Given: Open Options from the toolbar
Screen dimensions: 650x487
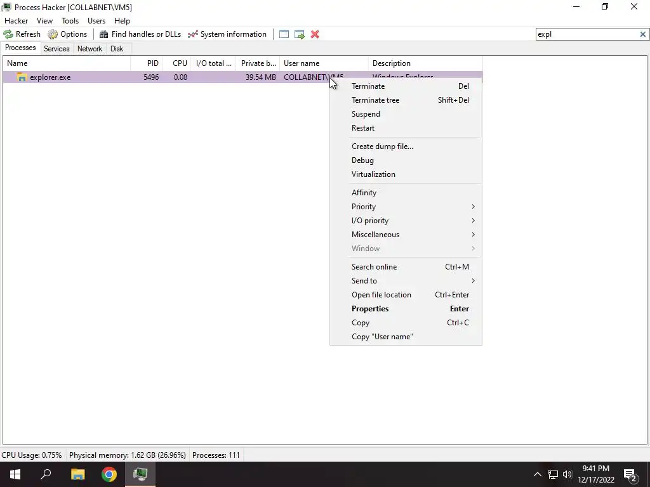Looking at the screenshot, I should click(x=67, y=34).
